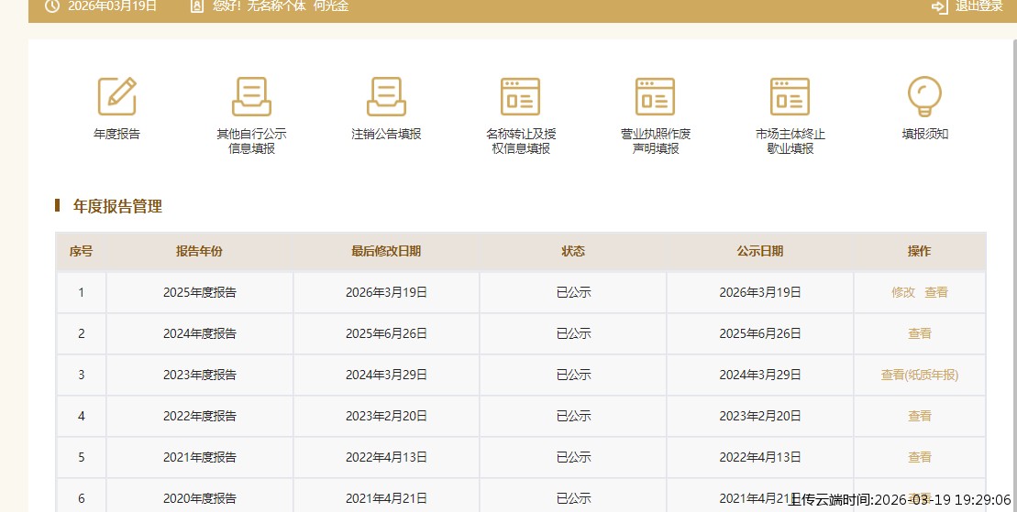The width and height of the screenshot is (1017, 512).
Task: Click the 退出登录 logout icon
Action: (x=939, y=6)
